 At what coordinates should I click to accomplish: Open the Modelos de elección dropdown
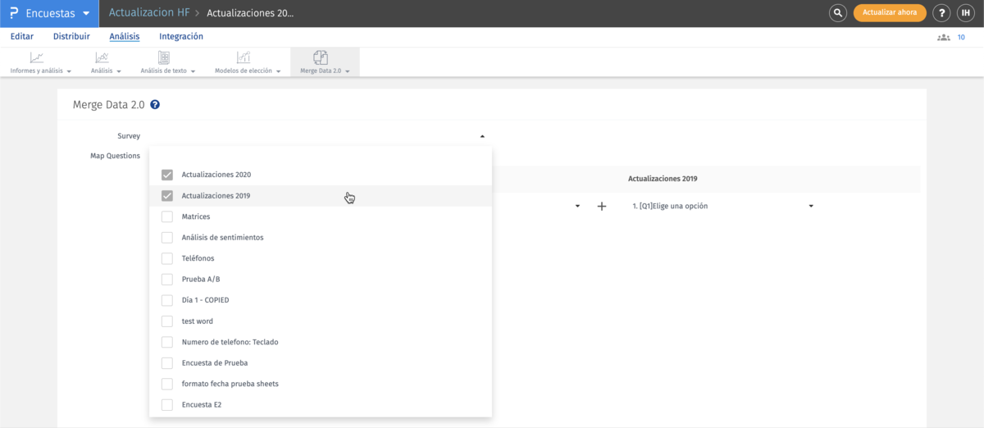click(x=248, y=71)
